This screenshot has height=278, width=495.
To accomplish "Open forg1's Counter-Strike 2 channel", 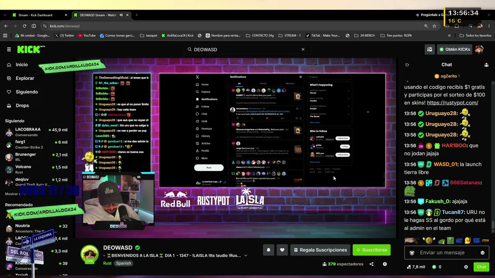I will point(36,144).
